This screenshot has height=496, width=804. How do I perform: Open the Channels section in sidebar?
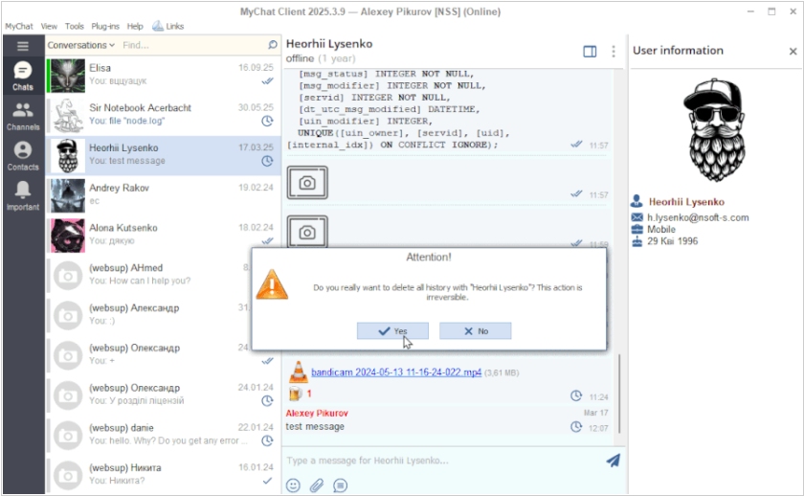[x=23, y=116]
